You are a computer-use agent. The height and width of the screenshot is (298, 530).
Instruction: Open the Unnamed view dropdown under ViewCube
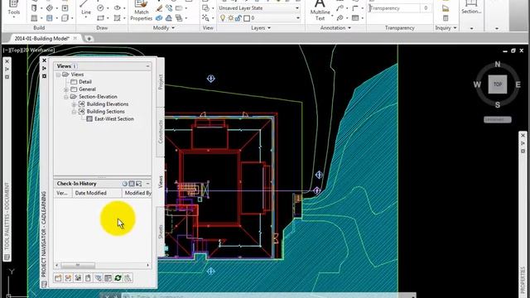(497, 119)
